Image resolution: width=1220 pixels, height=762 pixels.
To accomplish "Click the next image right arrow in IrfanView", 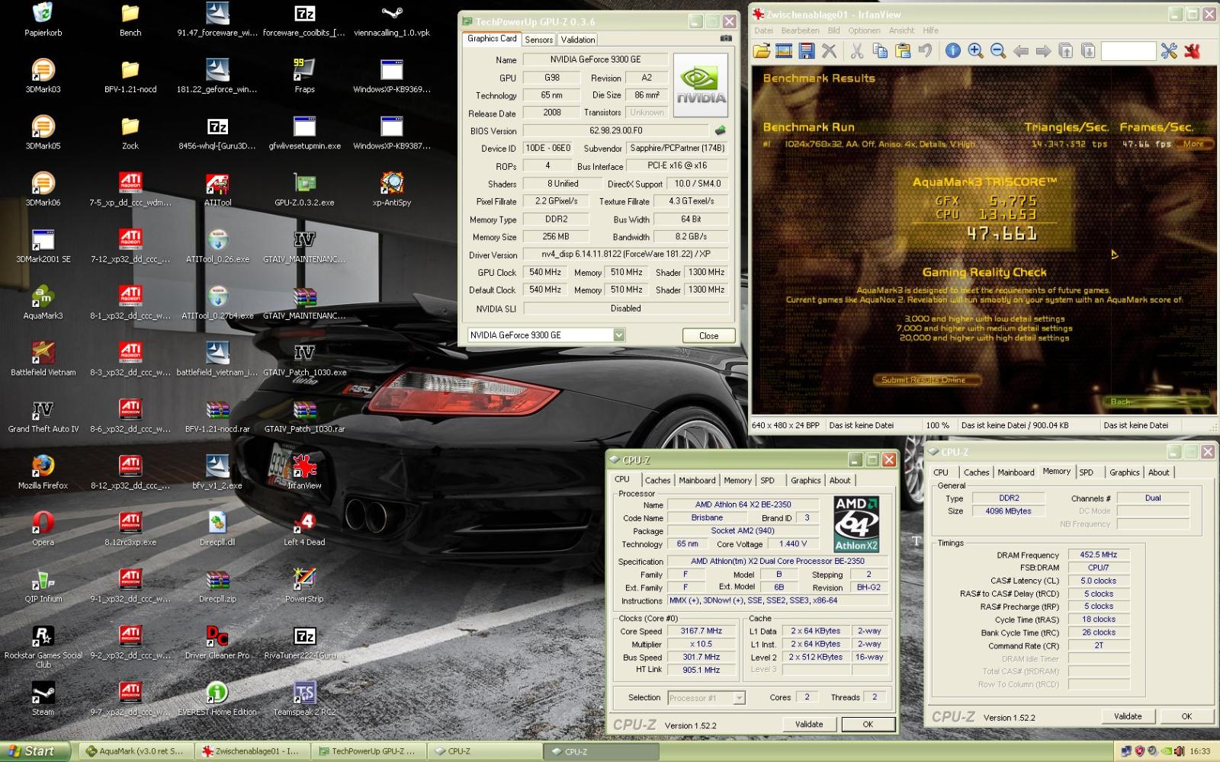I will (1043, 51).
